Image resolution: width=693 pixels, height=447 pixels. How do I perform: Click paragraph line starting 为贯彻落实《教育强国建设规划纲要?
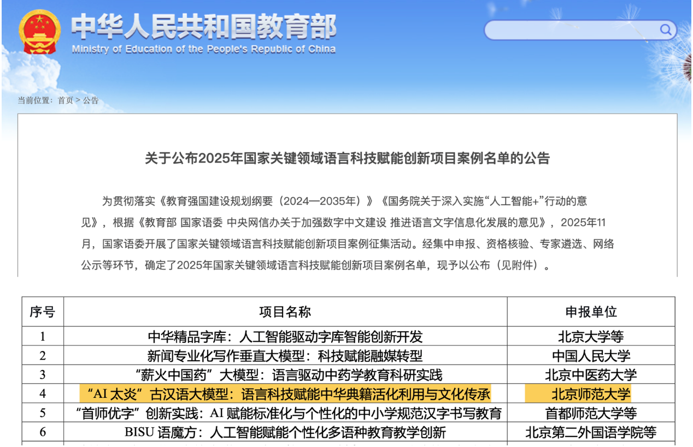coord(344,201)
